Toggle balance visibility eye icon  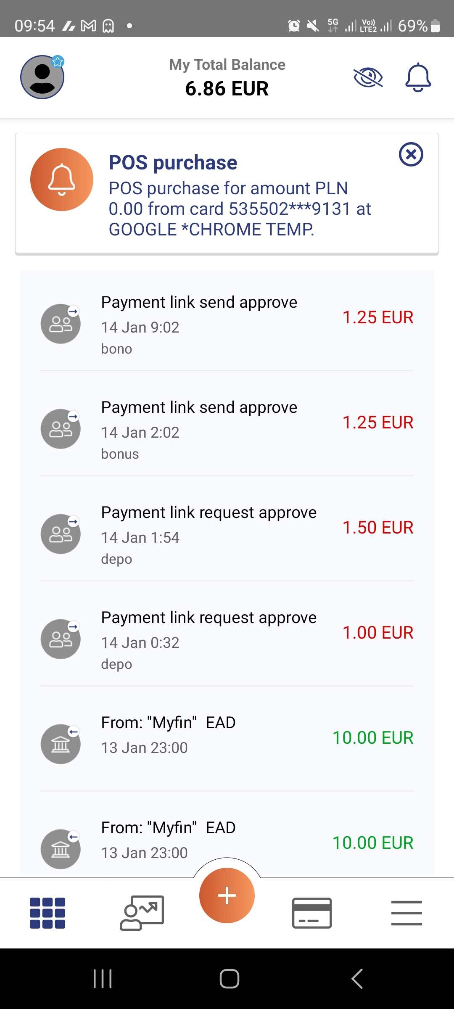(x=368, y=77)
